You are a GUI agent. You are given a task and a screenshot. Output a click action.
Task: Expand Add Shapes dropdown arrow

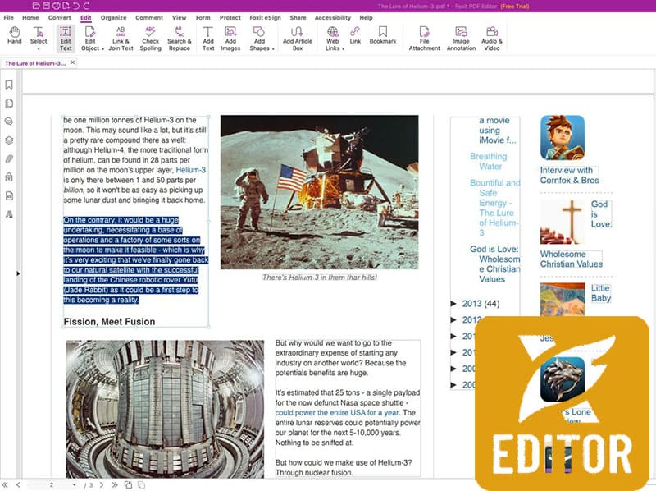pos(273,49)
